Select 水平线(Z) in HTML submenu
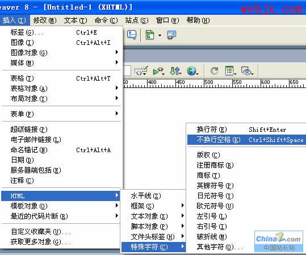The height and width of the screenshot is (255, 306). click(153, 196)
